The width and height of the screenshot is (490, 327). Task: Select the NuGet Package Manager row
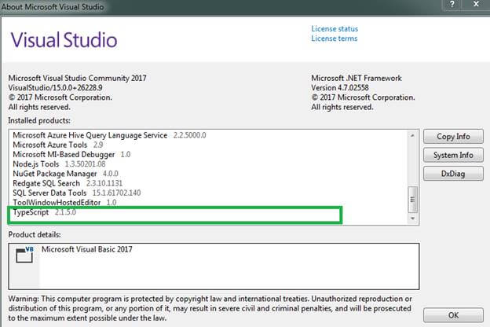point(65,174)
